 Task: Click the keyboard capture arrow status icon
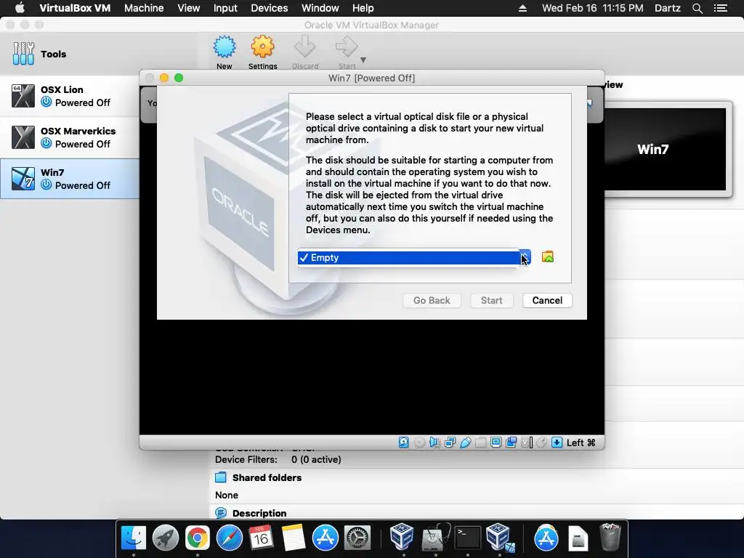557,442
